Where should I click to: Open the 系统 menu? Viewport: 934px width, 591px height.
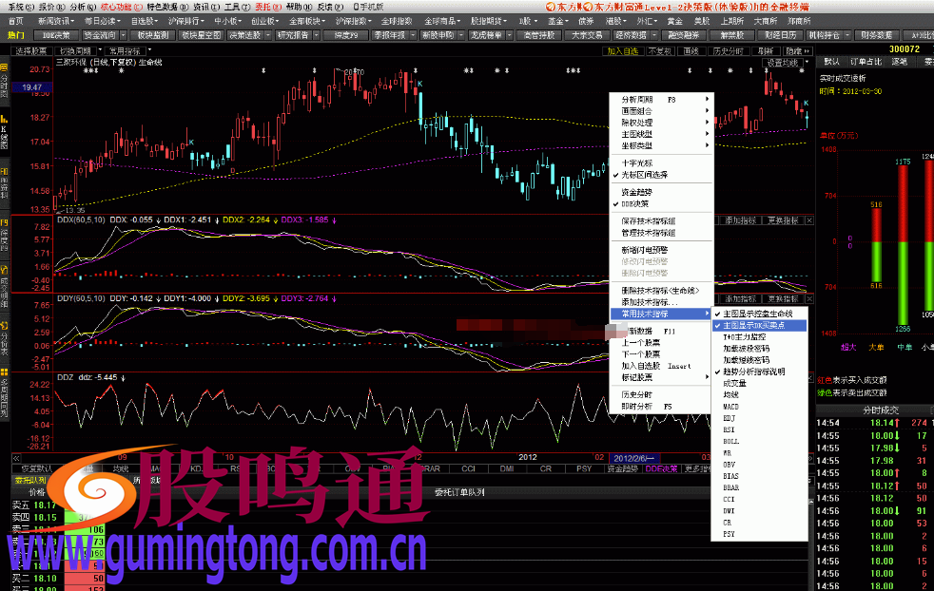(x=20, y=7)
